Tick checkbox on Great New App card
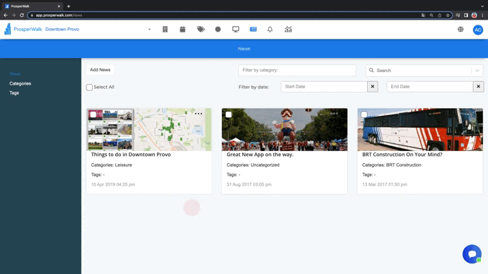Image resolution: width=488 pixels, height=274 pixels. tap(228, 114)
